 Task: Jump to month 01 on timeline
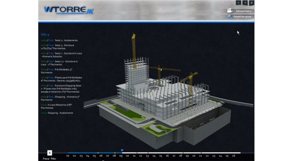point(68,156)
